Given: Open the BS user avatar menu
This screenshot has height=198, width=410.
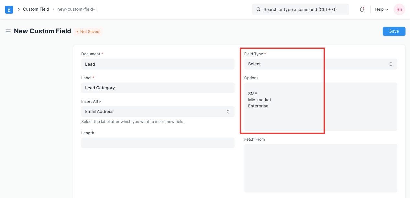Looking at the screenshot, I should pyautogui.click(x=399, y=9).
